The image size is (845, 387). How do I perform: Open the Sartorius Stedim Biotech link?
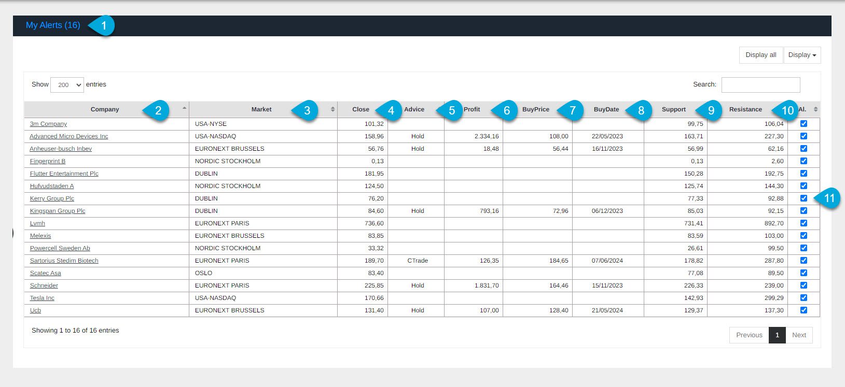[x=64, y=261]
